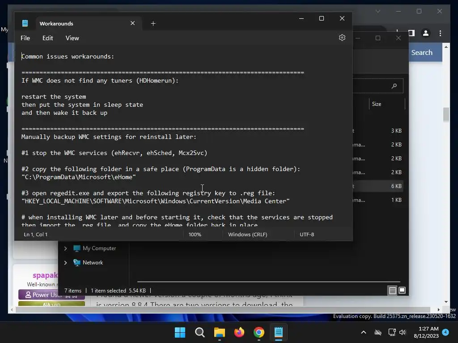Switch Explorer to details view icon
The height and width of the screenshot is (343, 458).
click(392, 290)
